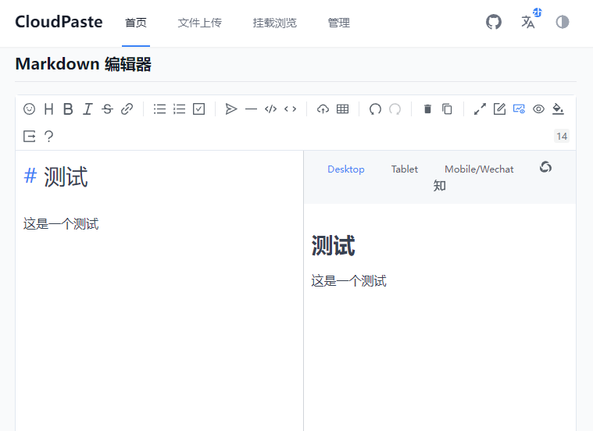This screenshot has width=593, height=431.
Task: Switch preview to Tablet
Action: 405,169
